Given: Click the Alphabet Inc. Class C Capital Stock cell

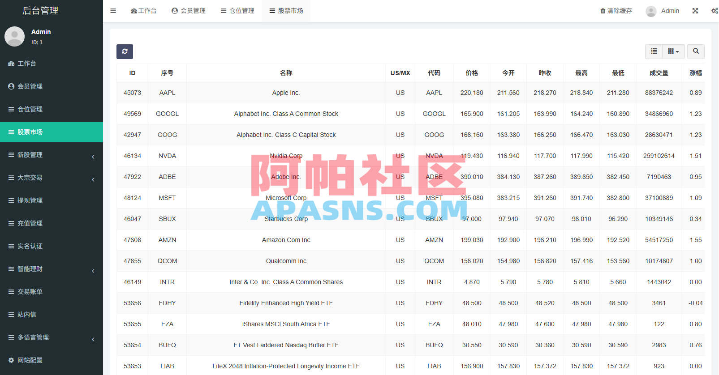Looking at the screenshot, I should click(x=286, y=135).
